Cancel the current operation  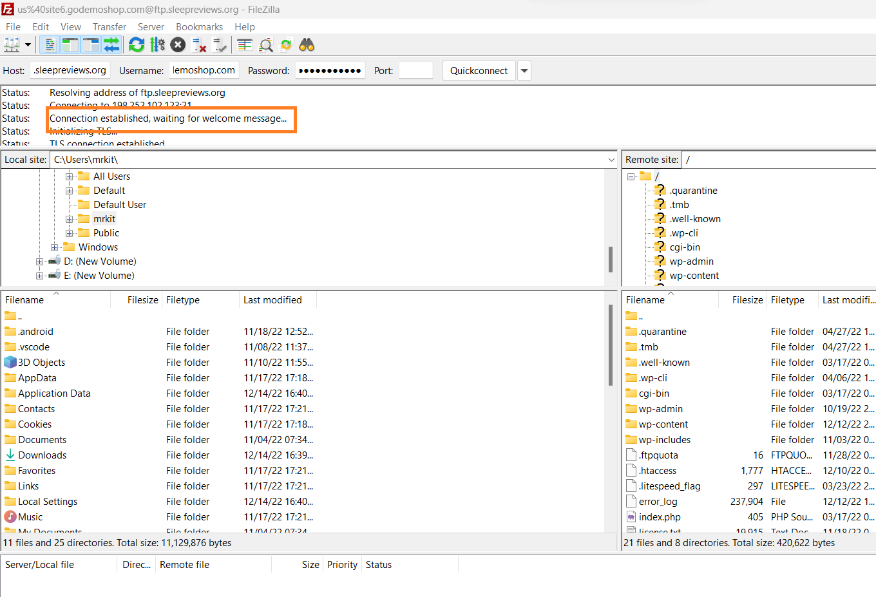(178, 44)
